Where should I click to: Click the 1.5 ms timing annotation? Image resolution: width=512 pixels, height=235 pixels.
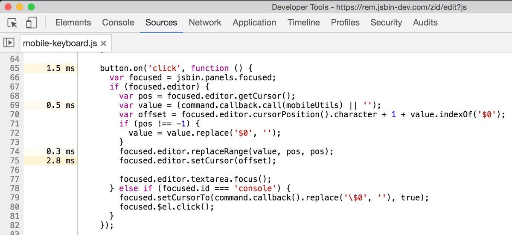61,68
